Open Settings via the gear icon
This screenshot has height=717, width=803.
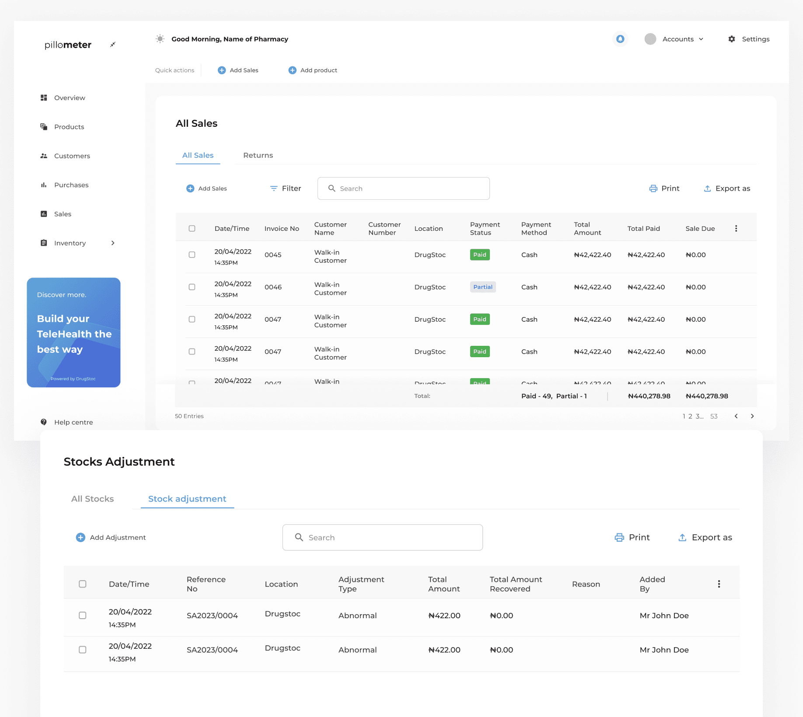point(732,39)
